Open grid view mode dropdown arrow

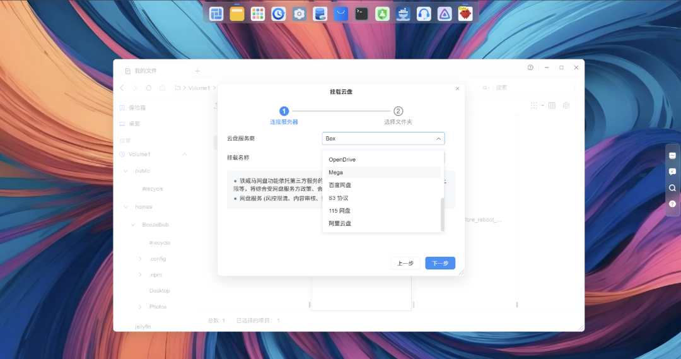[x=542, y=105]
